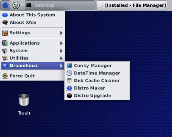Image resolution: width=172 pixels, height=137 pixels.
Task: Switch to the Terminal taskbar window
Action: [x=60, y=5]
